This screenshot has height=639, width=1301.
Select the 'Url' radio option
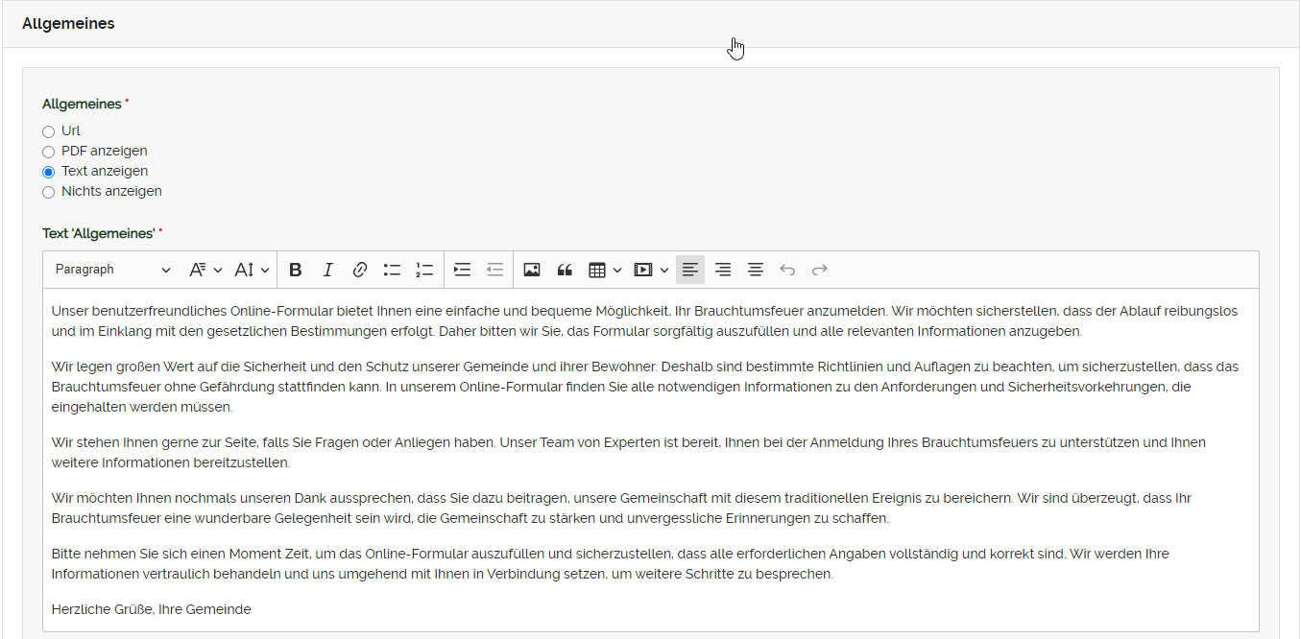[49, 131]
